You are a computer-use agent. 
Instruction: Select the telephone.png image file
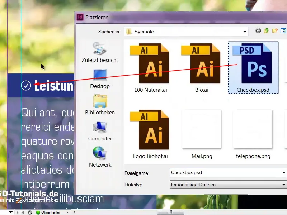pos(253,134)
